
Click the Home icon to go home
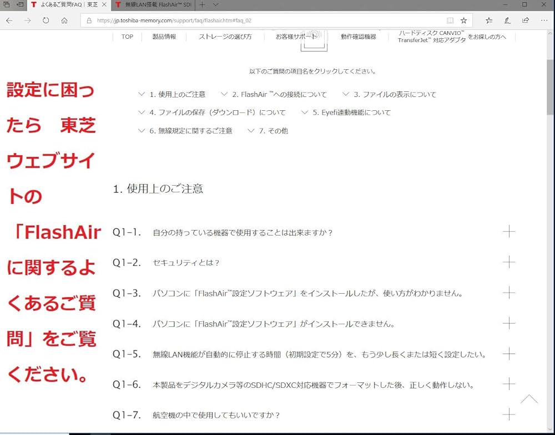coord(64,21)
